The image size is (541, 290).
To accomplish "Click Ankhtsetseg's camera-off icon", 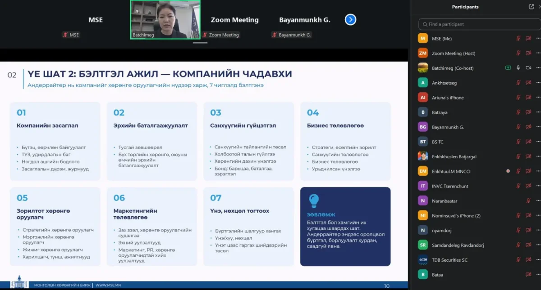I will pyautogui.click(x=528, y=83).
